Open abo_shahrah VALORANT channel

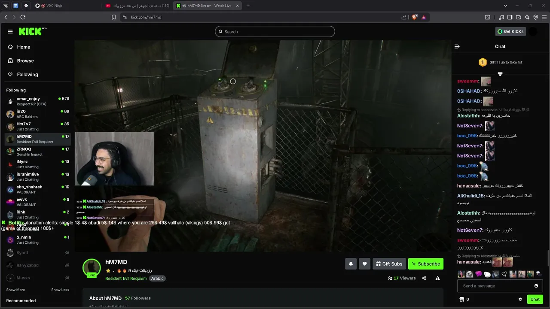pyautogui.click(x=38, y=189)
